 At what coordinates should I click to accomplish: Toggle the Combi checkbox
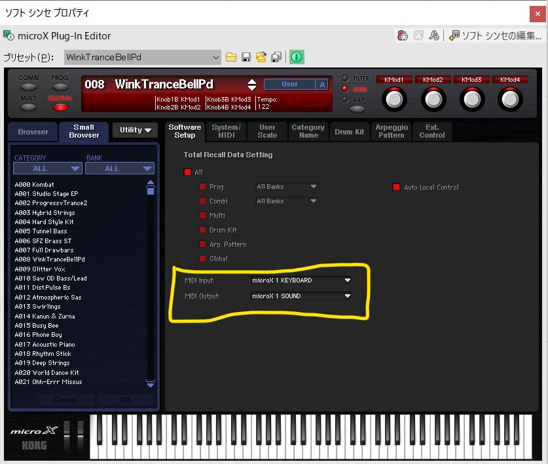point(202,201)
